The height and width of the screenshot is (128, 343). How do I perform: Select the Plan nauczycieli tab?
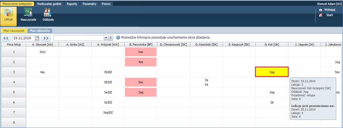pyautogui.click(x=14, y=31)
